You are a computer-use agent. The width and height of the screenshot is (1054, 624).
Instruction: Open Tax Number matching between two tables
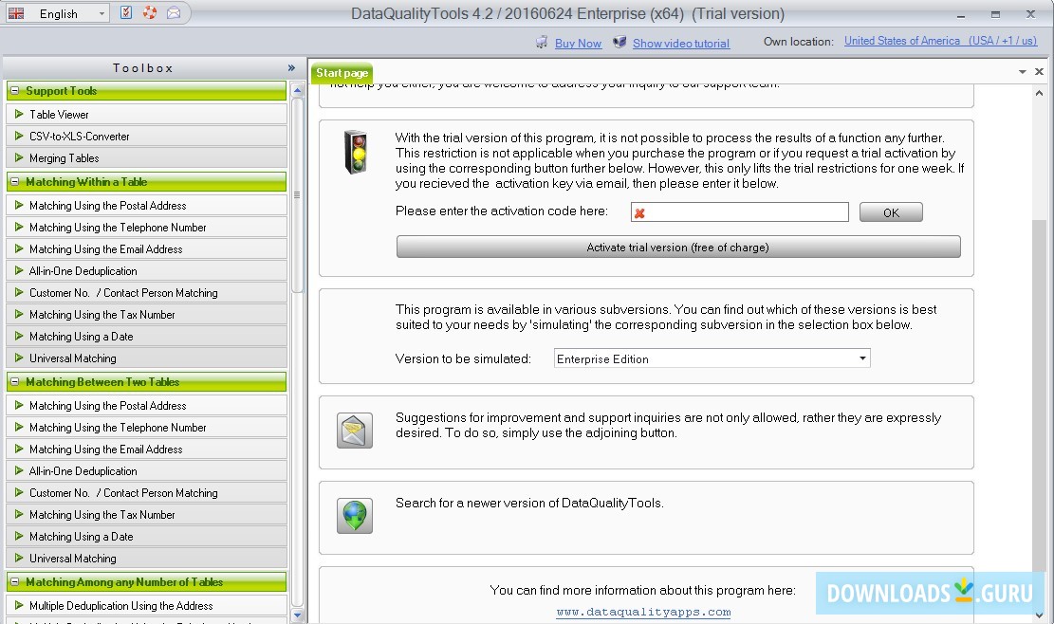pos(146,515)
